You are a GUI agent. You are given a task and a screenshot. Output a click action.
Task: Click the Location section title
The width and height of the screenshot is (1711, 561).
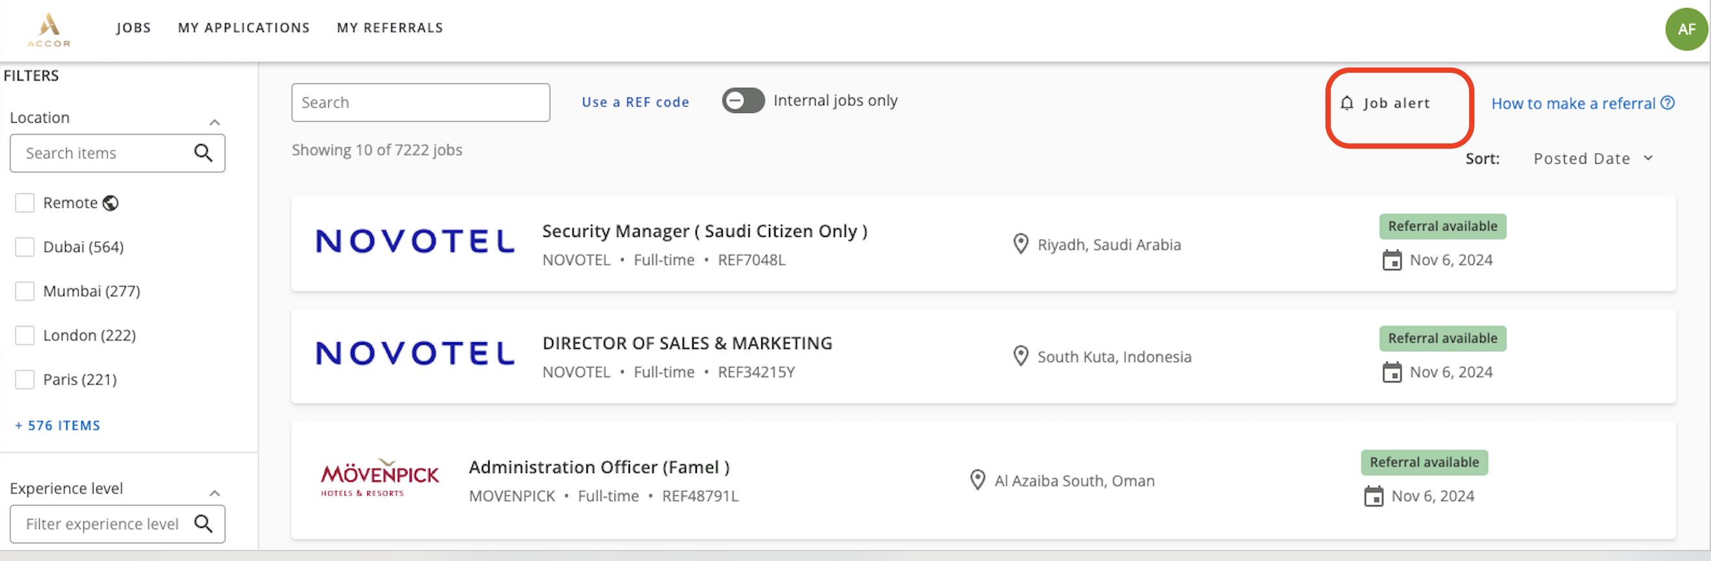(x=39, y=118)
